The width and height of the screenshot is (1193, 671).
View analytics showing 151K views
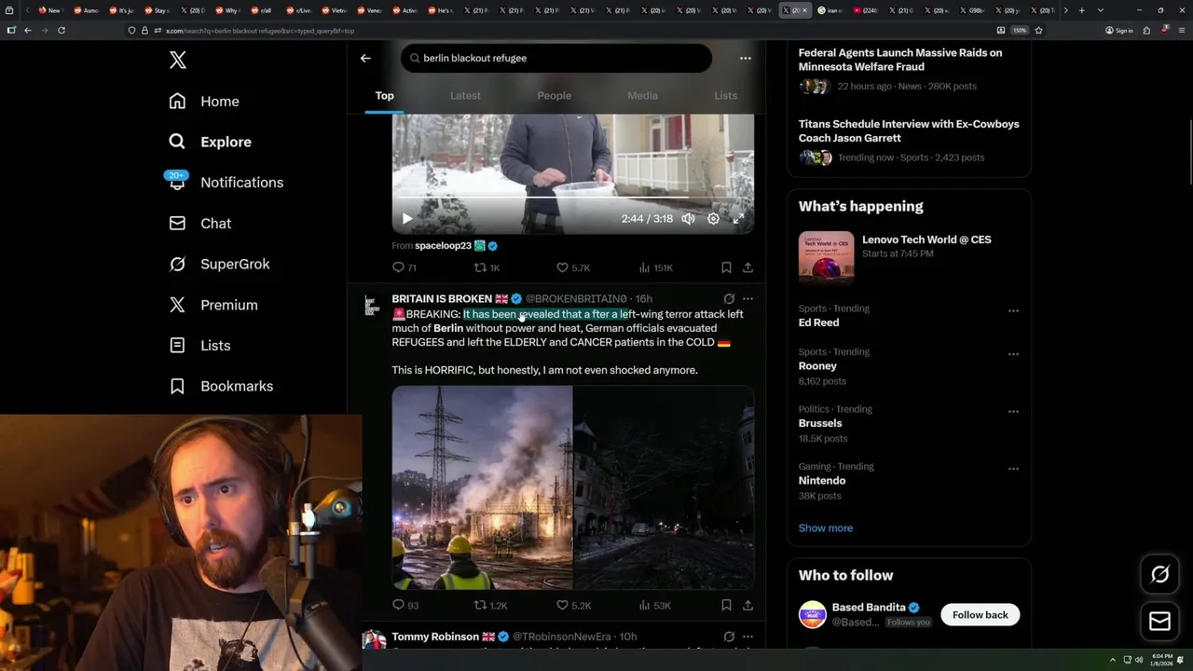655,267
